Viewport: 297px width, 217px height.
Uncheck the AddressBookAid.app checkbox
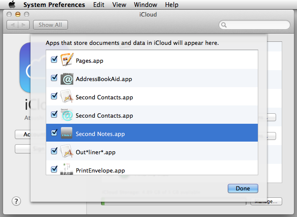click(54, 78)
